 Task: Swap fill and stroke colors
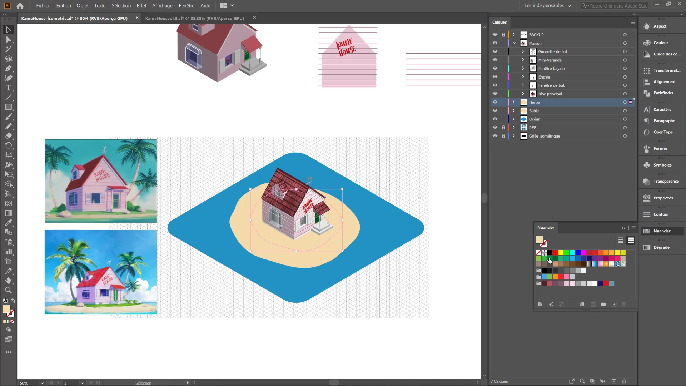pos(13,301)
